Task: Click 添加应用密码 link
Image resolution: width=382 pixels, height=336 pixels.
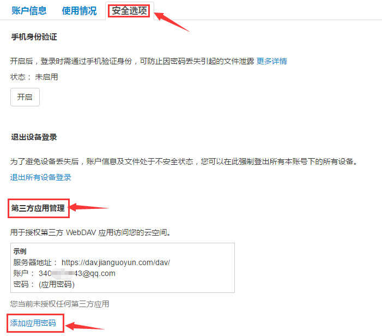Action: [x=33, y=323]
